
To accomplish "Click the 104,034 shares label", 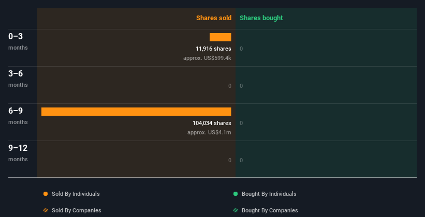I will point(212,123).
